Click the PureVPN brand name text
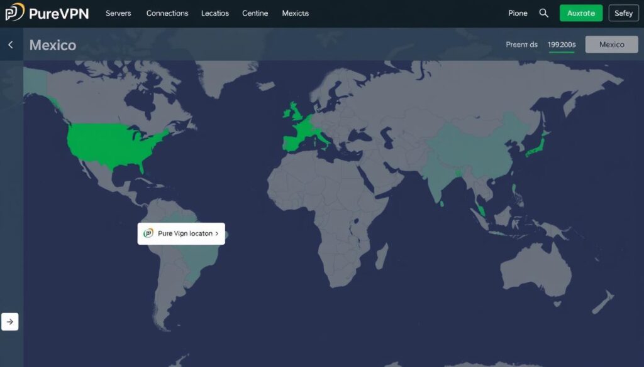Screen dimensions: 644x367 (58, 14)
